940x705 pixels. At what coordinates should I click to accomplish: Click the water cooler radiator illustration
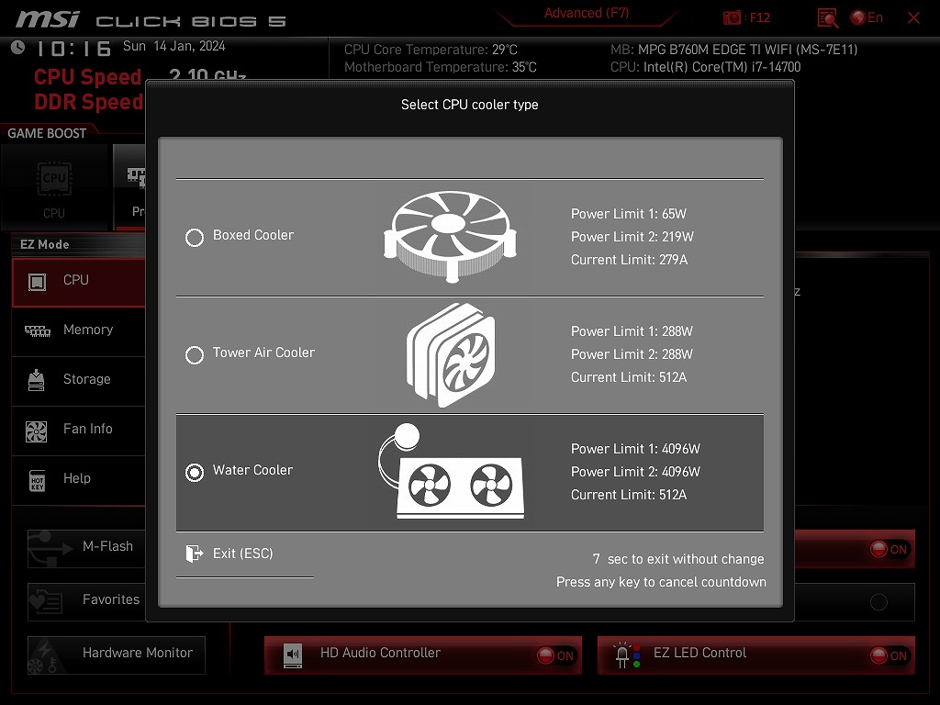(452, 471)
